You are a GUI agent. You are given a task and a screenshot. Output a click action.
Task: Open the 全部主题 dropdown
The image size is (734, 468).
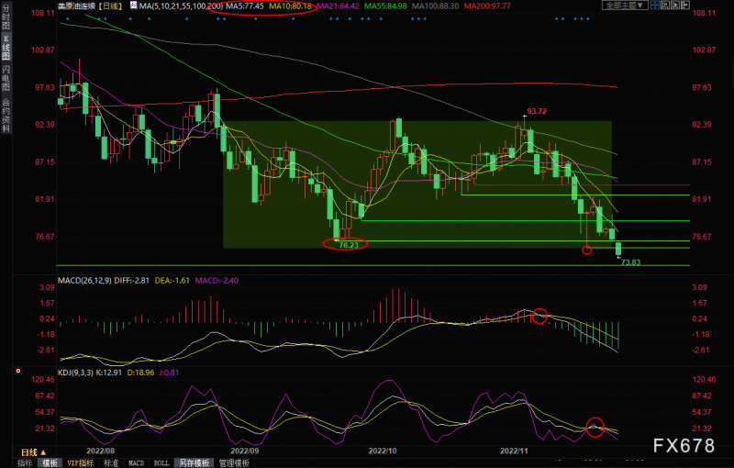[x=625, y=6]
